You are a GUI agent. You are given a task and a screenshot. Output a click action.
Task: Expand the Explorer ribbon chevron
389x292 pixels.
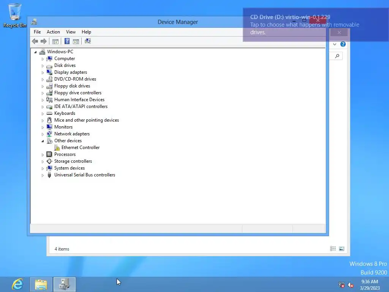point(335,44)
